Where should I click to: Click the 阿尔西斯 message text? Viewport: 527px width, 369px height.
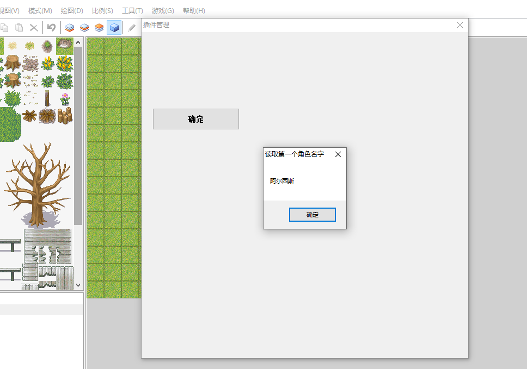(x=282, y=181)
